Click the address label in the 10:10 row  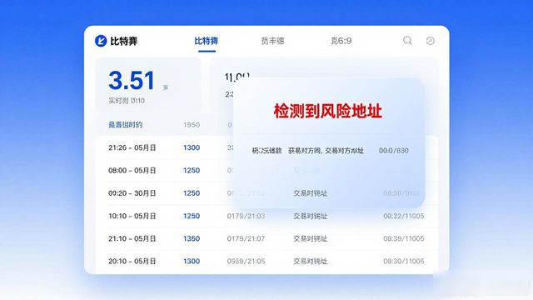coord(311,216)
